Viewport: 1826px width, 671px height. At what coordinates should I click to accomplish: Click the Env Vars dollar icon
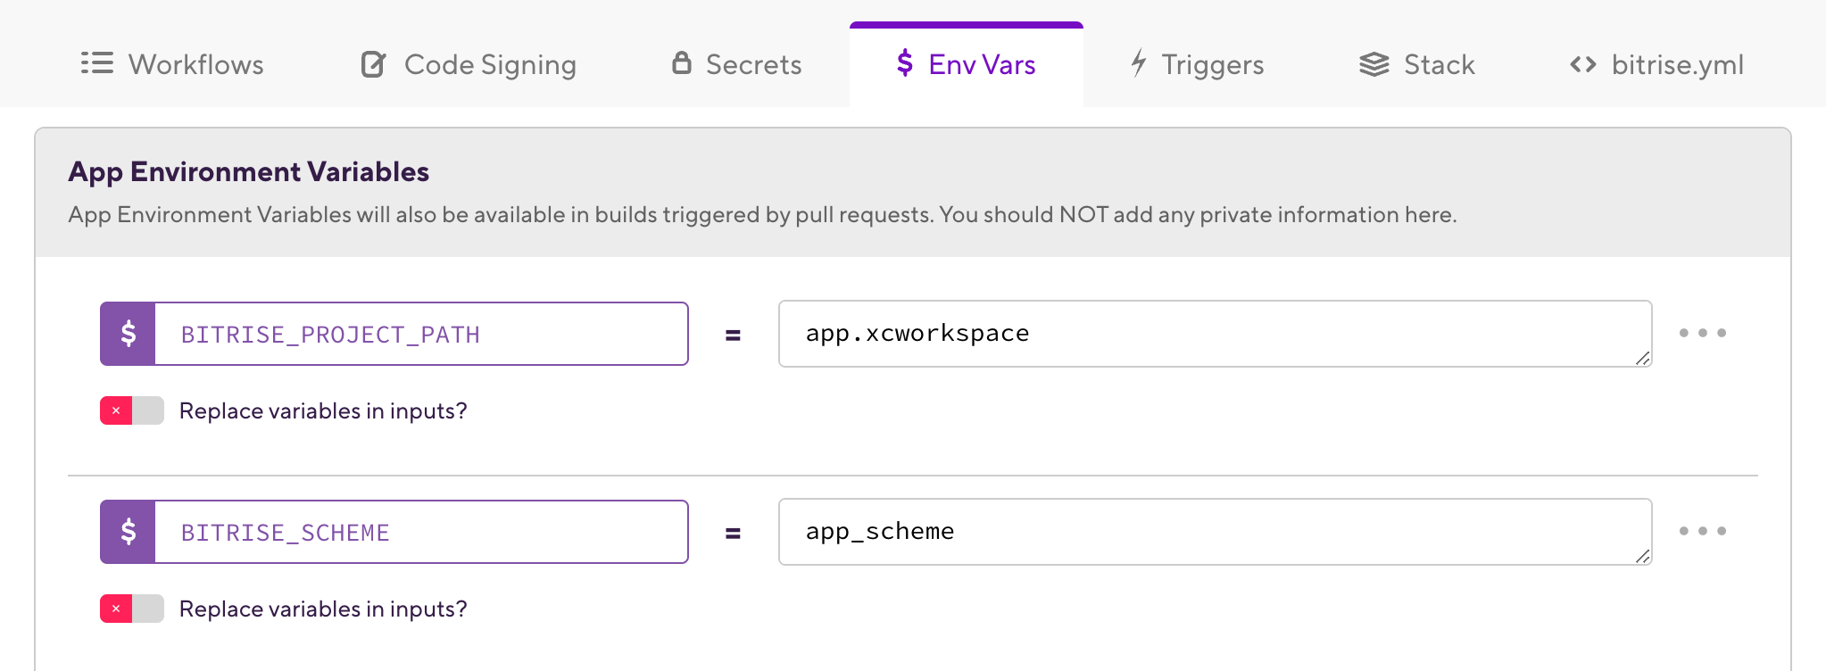[905, 62]
